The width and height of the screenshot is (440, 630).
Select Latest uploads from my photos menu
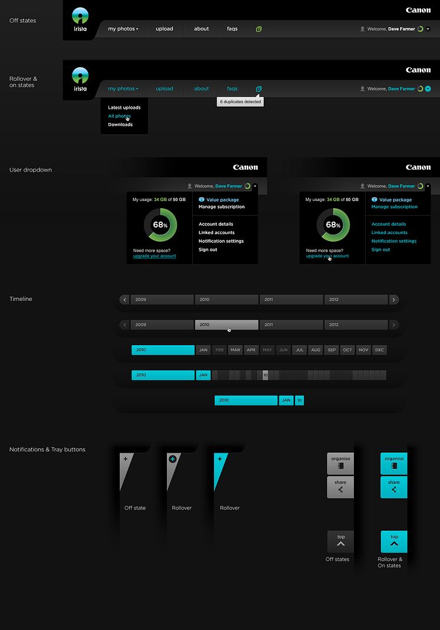tap(124, 108)
